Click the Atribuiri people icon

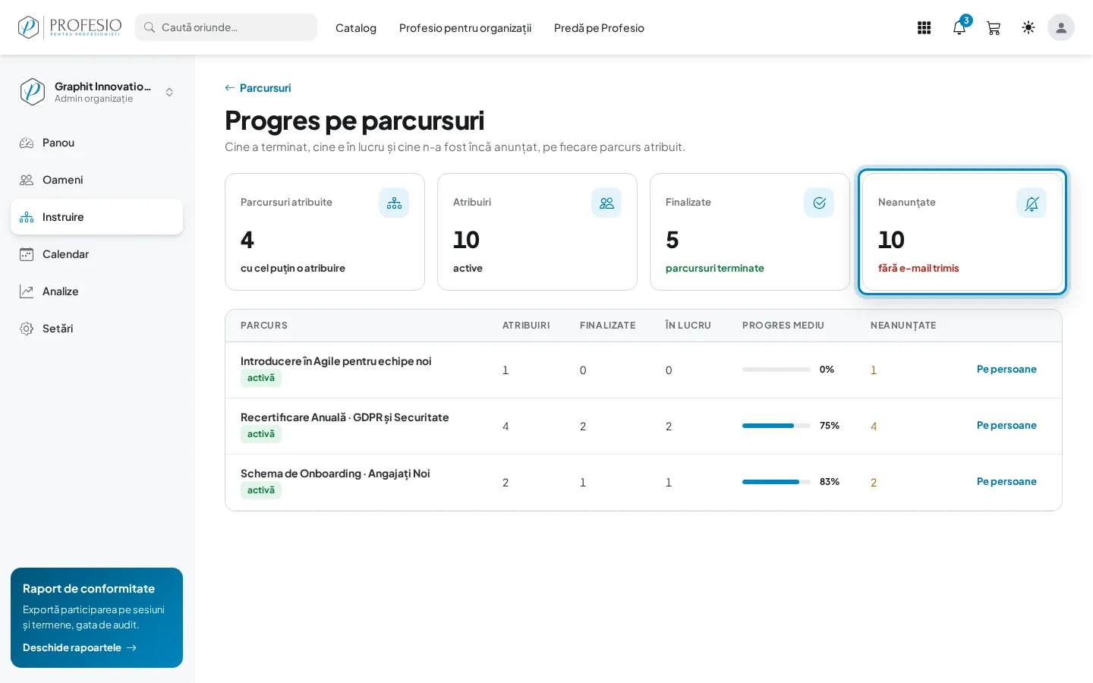606,203
